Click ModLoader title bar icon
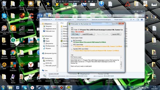Image resolution: width=160 pixels, height=90 pixels. point(69,24)
